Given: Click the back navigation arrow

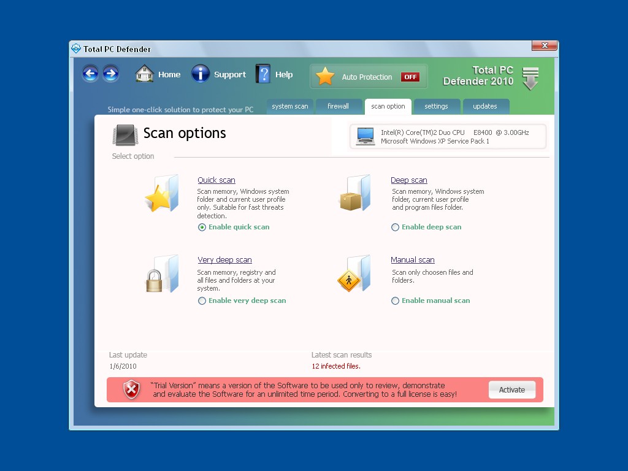Looking at the screenshot, I should [x=90, y=74].
